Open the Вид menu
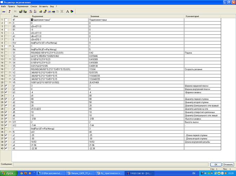This screenshot has height=176, width=236. (52, 6)
